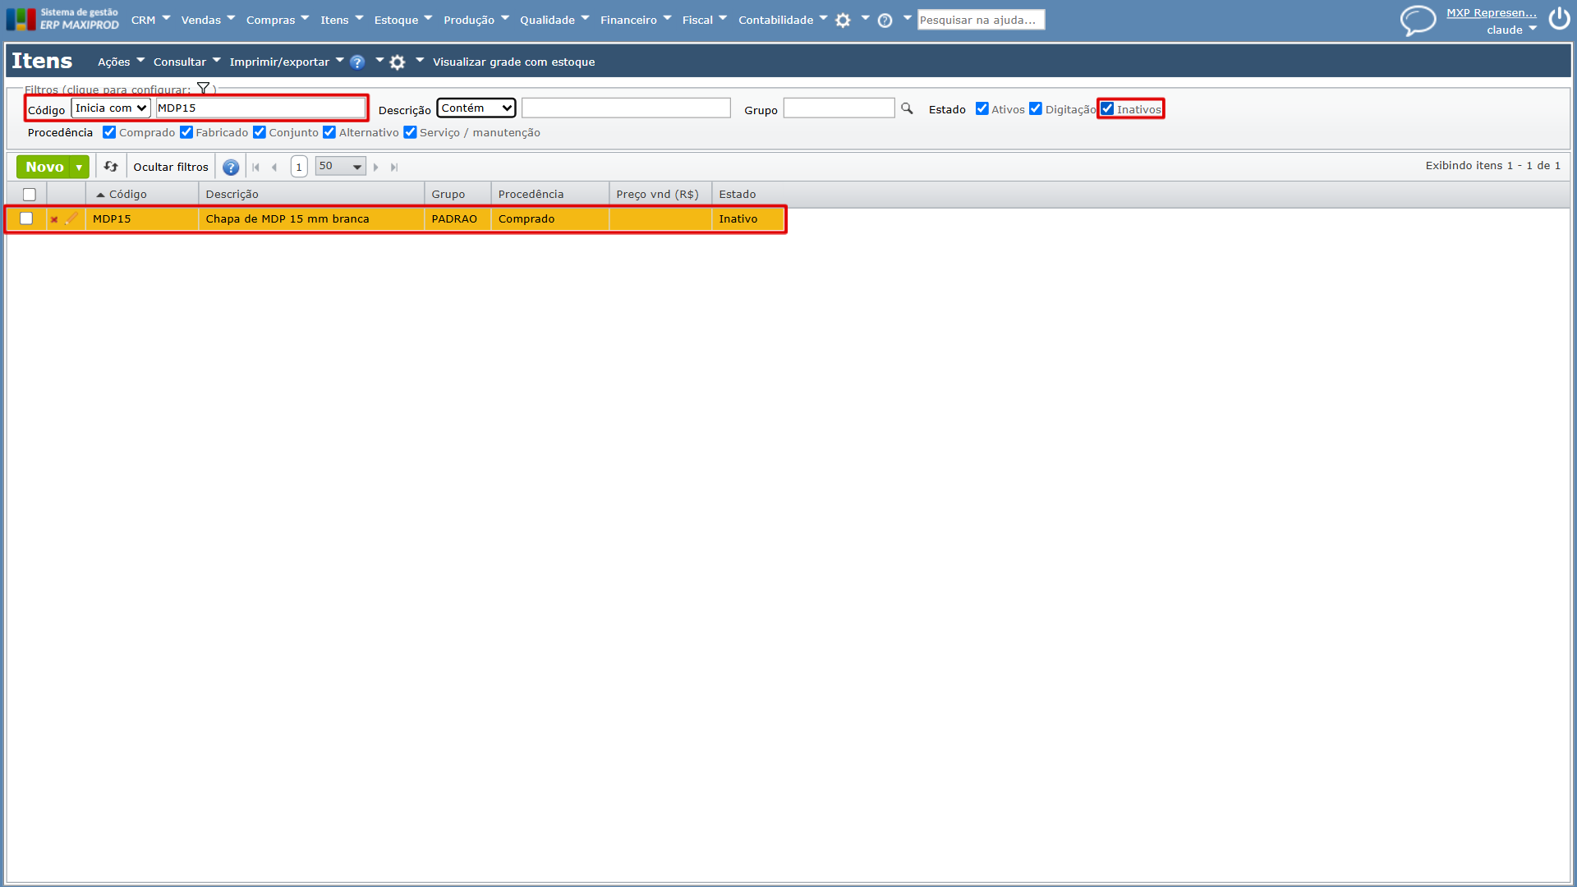The height and width of the screenshot is (887, 1577).
Task: Delete item MDP15 with the red X
Action: click(54, 219)
